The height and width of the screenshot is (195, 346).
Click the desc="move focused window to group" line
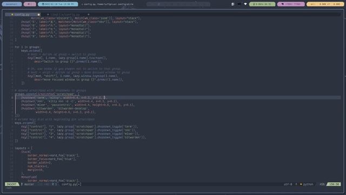tap(79, 80)
